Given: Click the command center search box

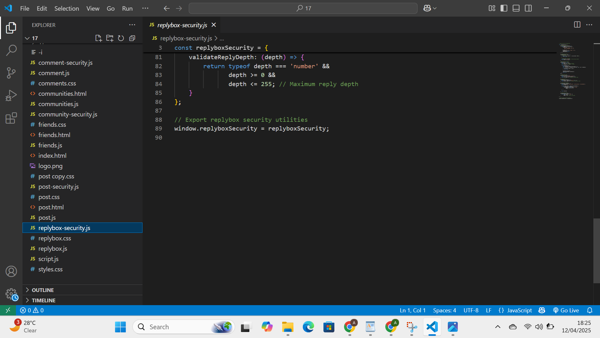Looking at the screenshot, I should (x=303, y=8).
